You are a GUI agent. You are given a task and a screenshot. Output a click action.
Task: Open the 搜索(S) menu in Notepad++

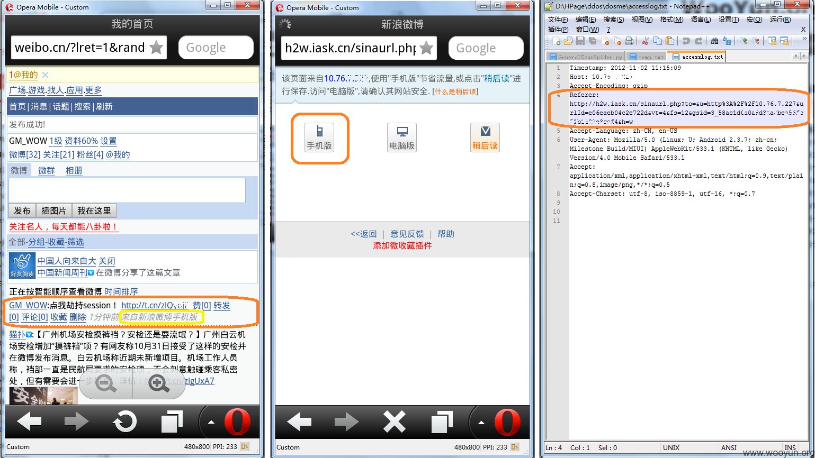coord(614,20)
